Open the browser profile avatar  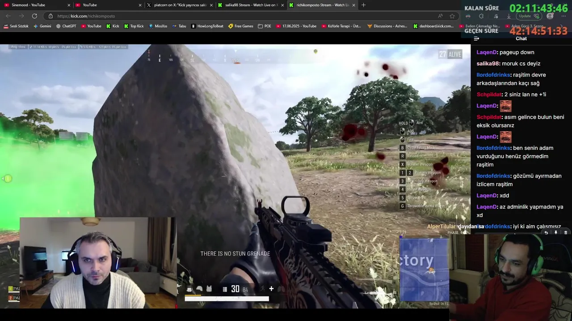coord(550,16)
